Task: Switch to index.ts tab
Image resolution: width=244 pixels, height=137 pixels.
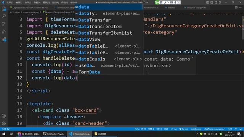Action: [x=170, y=8]
